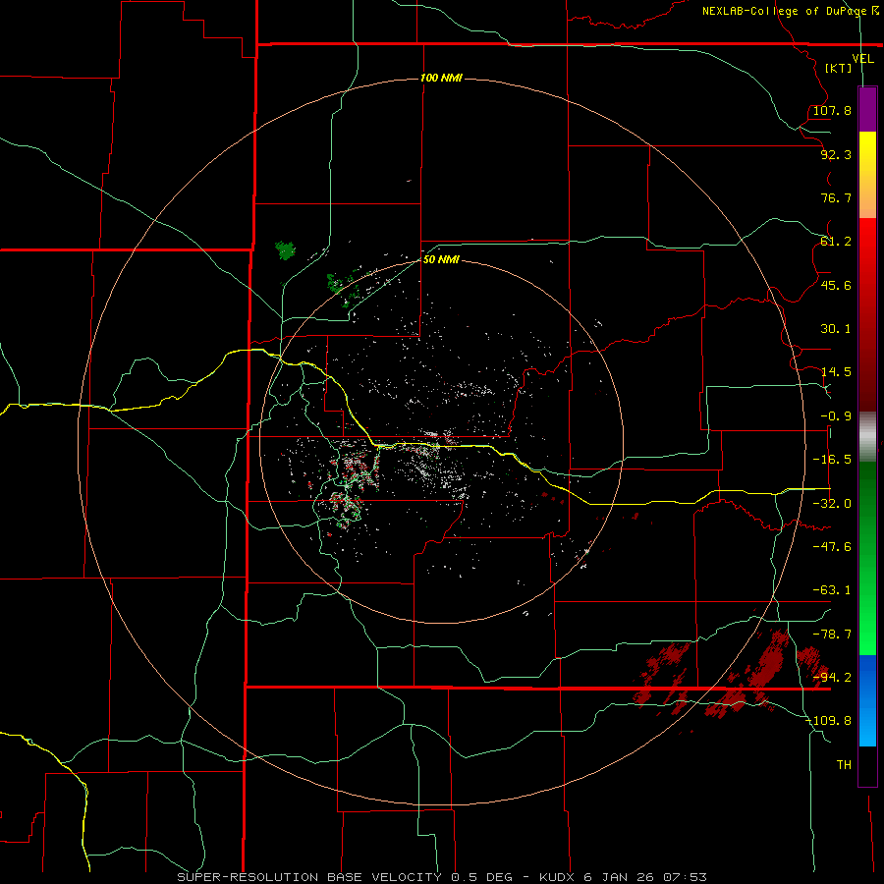Click the VEL legend title
The image size is (884, 884).
(862, 59)
